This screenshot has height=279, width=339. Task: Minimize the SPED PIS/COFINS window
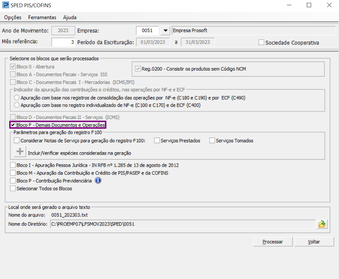pos(289,5)
